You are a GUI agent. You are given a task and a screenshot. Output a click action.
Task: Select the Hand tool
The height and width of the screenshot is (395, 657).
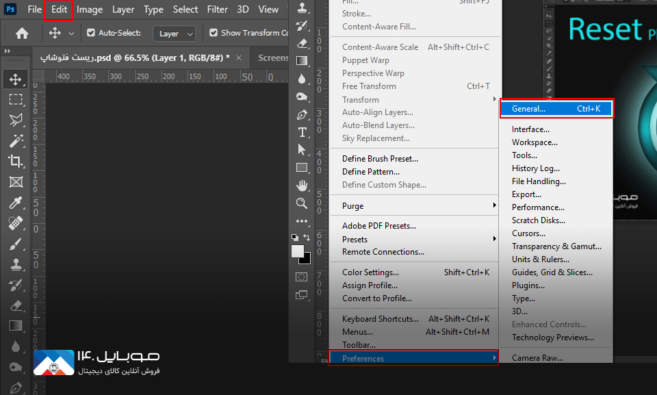[x=302, y=186]
